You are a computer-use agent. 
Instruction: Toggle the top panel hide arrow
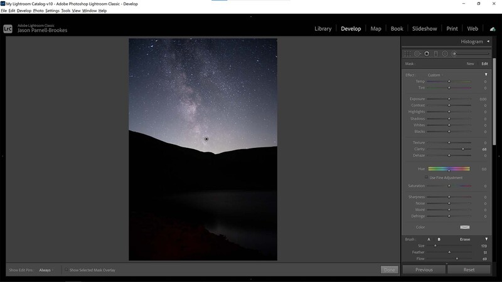251,16
